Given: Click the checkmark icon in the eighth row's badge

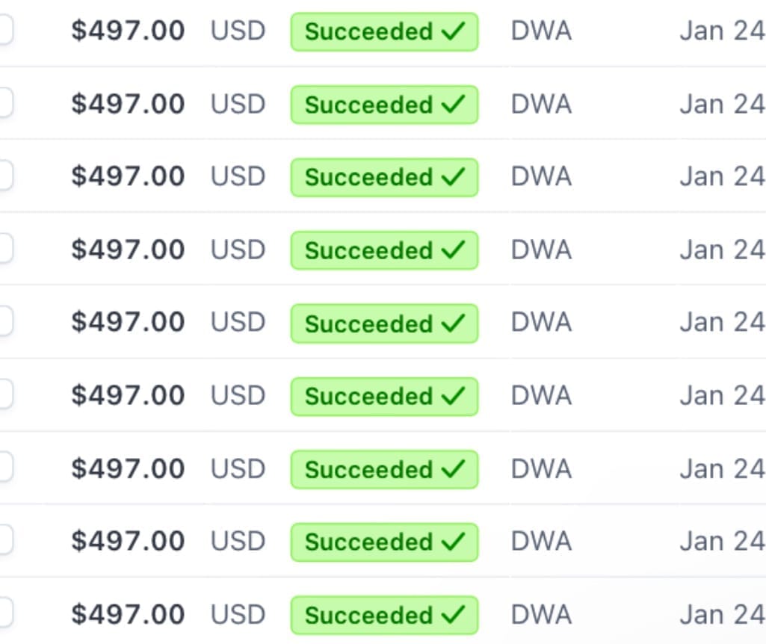Looking at the screenshot, I should pyautogui.click(x=453, y=542).
